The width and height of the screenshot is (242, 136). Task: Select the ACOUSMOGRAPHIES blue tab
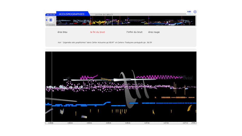[x=72, y=14]
